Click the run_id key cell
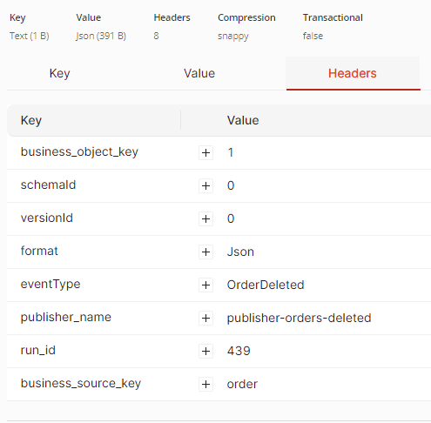431x423 pixels. [x=38, y=351]
